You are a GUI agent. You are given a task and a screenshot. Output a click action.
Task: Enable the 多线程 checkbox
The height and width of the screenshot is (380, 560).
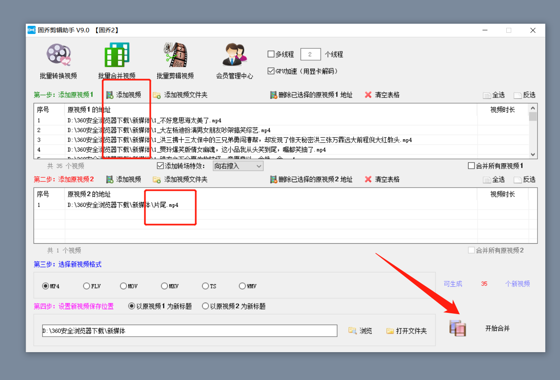tap(271, 54)
